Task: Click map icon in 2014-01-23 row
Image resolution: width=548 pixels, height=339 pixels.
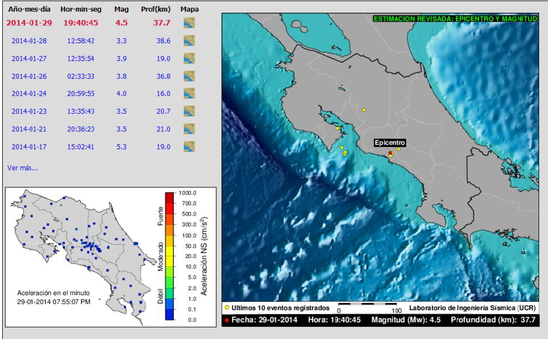Action: [x=190, y=111]
